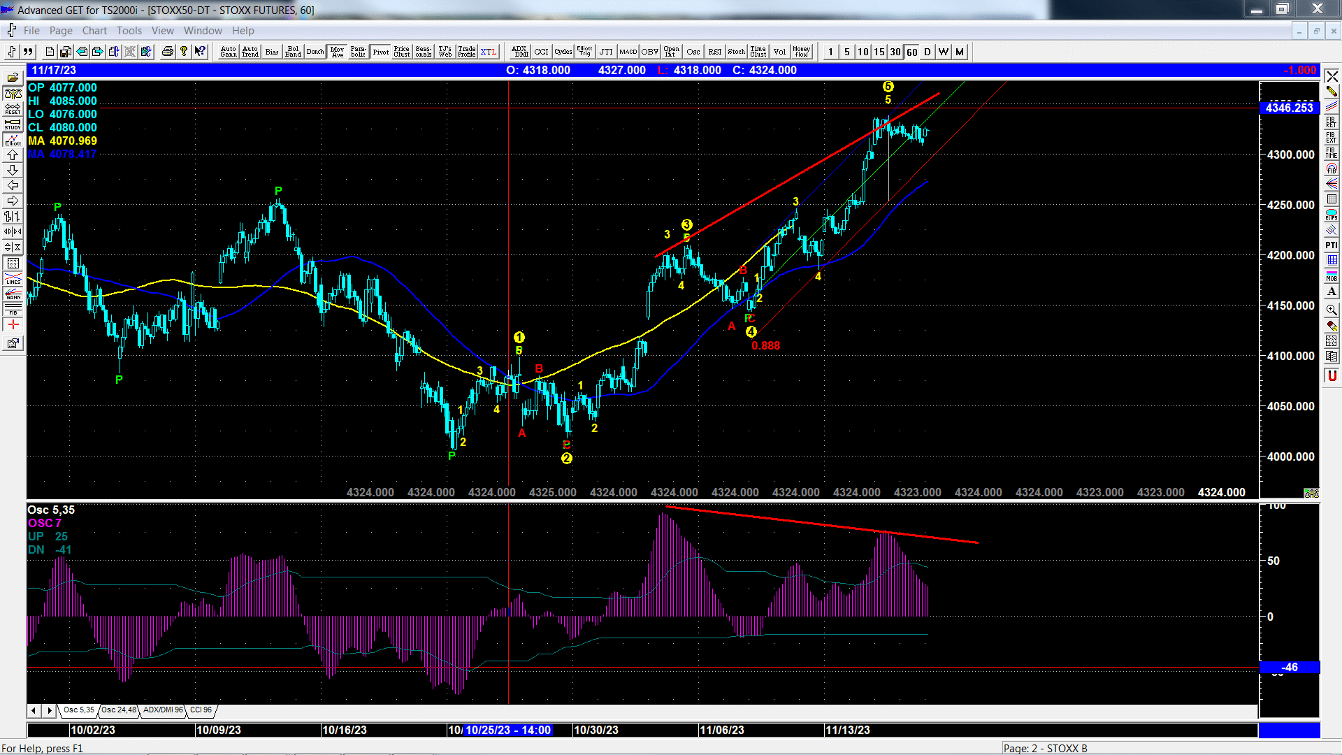Switch to Weekly timeframe
Image resolution: width=1342 pixels, height=755 pixels.
point(944,52)
